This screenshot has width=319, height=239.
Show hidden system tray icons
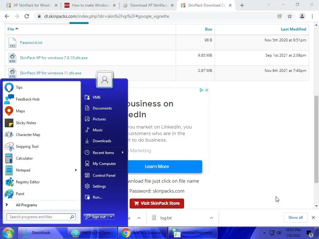pos(264,233)
